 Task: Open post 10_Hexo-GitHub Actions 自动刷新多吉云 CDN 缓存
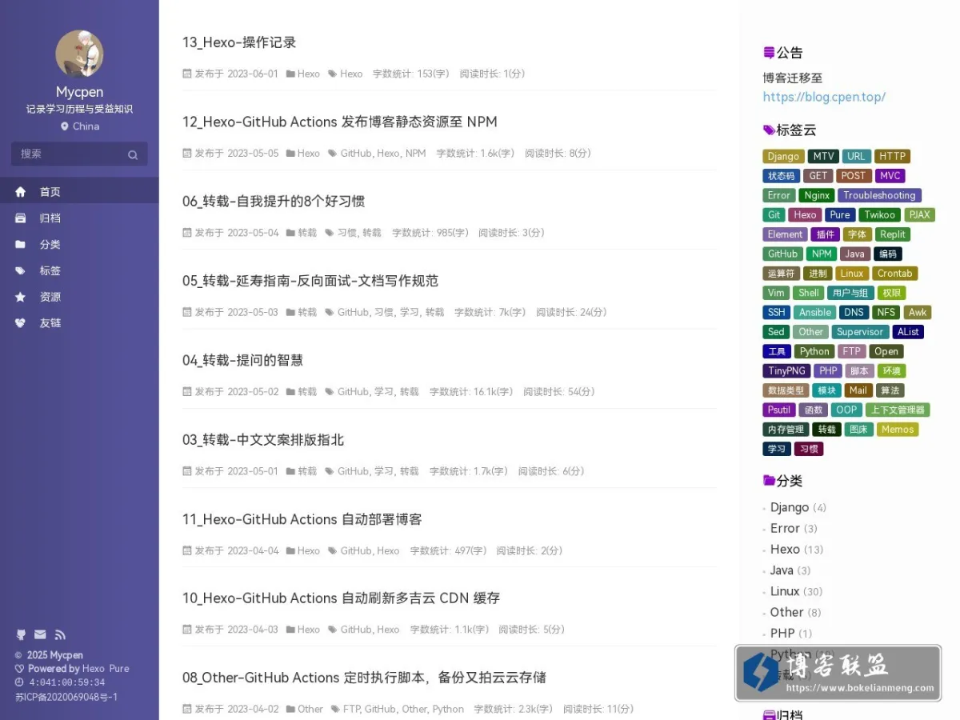tap(341, 598)
